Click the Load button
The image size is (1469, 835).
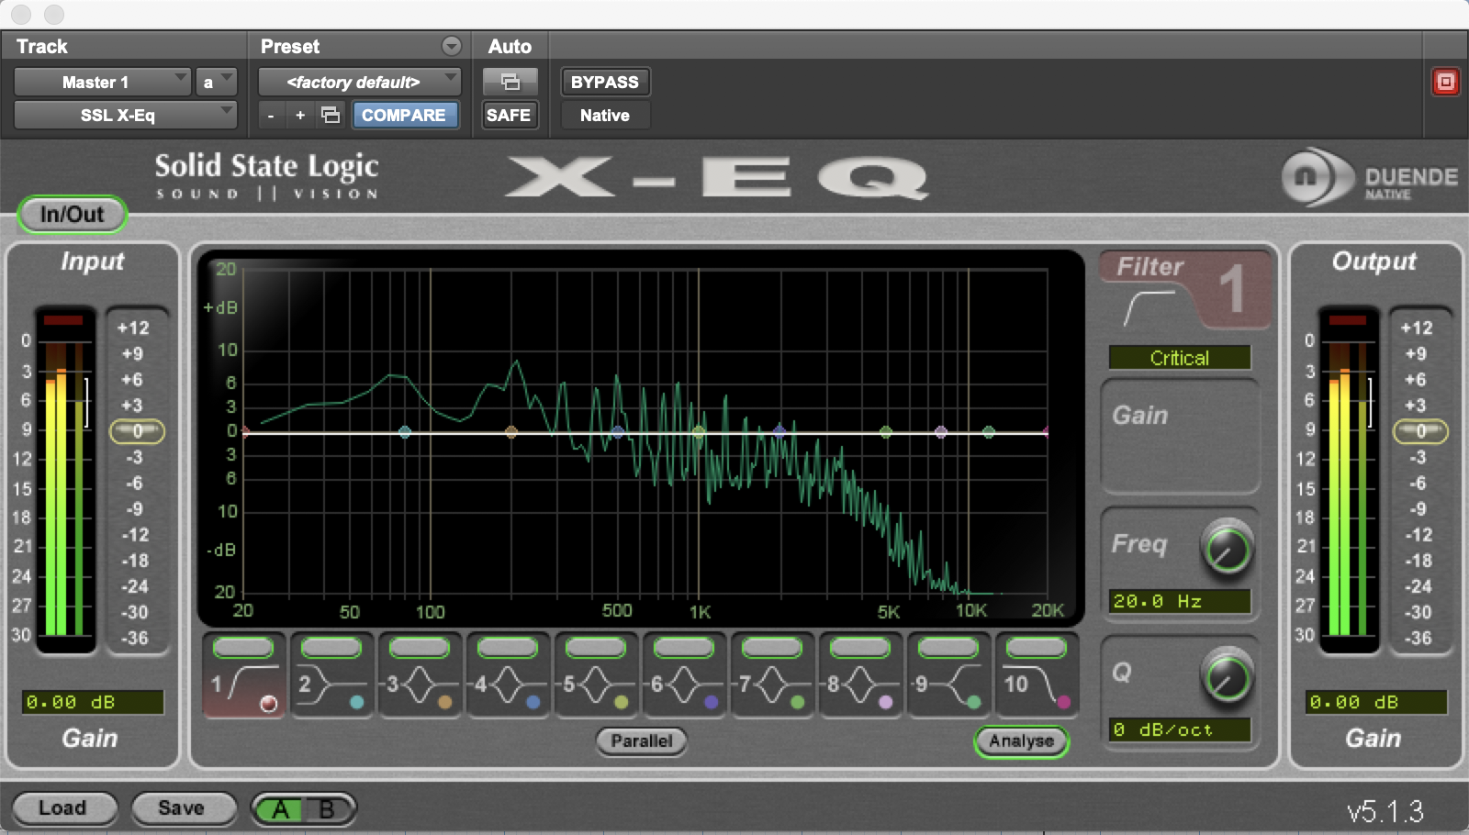tap(63, 808)
